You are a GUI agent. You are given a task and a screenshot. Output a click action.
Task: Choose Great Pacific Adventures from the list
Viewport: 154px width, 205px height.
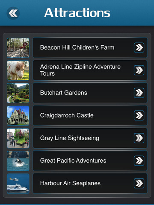click(x=90, y=161)
